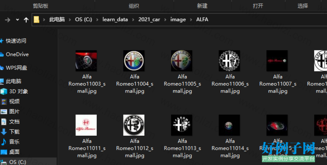Open 图片 folder in sidebar

(14, 112)
